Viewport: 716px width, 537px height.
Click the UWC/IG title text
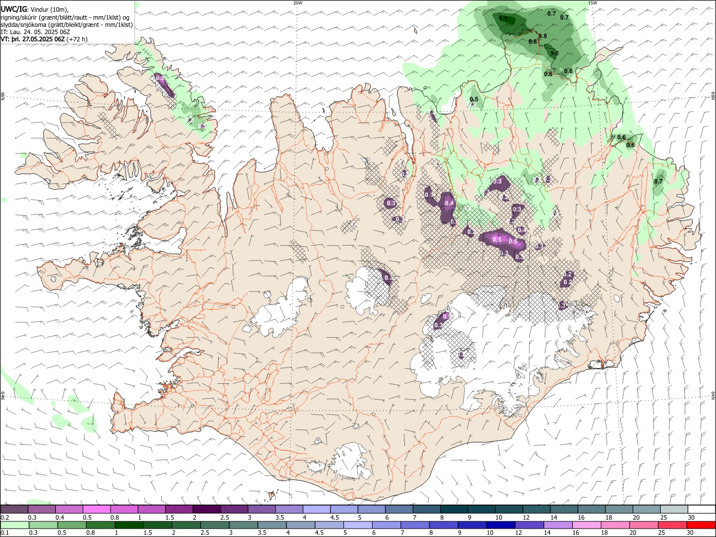(13, 9)
